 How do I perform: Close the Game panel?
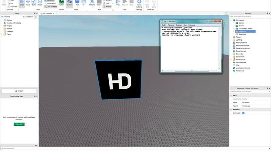point(37,13)
